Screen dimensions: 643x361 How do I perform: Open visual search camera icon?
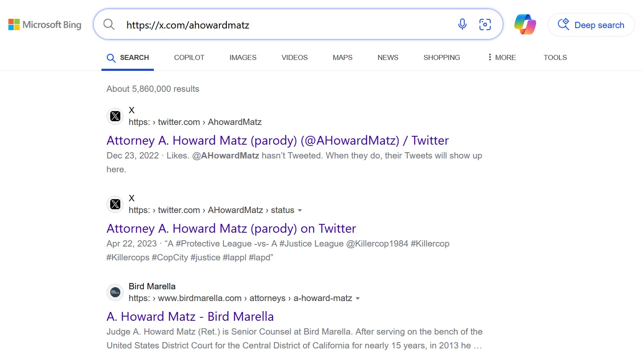(485, 24)
